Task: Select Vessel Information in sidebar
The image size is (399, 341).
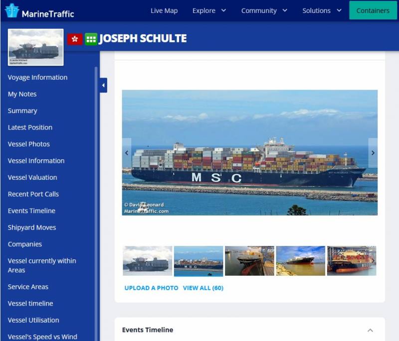Action: pyautogui.click(x=36, y=161)
